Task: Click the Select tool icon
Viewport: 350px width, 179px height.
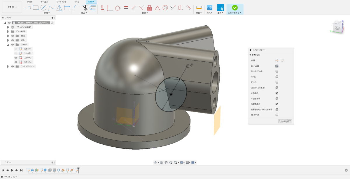Action: [220, 8]
